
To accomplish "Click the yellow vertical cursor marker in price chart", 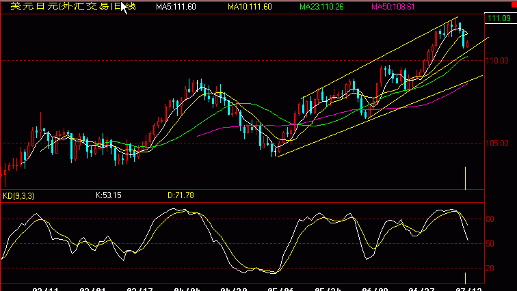I will pos(465,178).
